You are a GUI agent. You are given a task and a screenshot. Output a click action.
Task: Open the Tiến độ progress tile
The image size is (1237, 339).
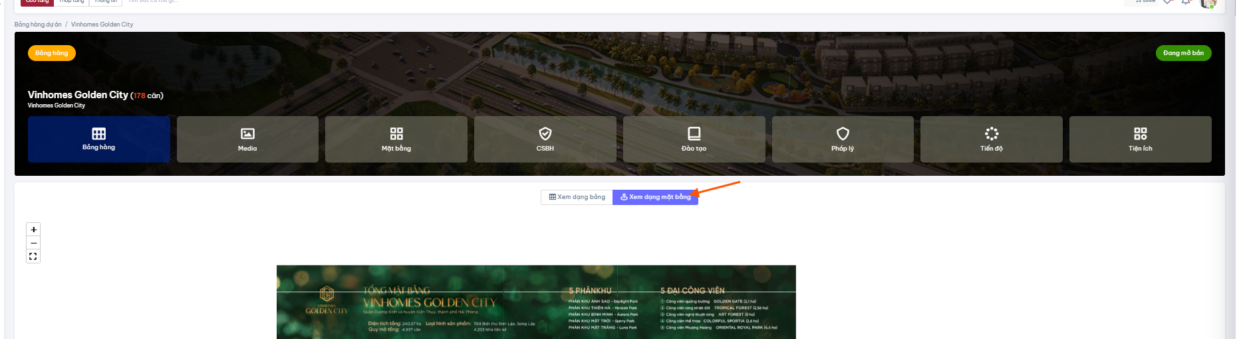(992, 139)
